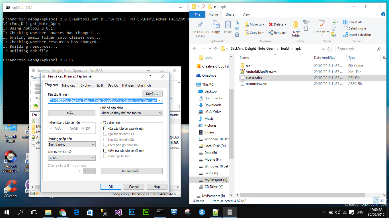Click the 'Duyệt...' browse button

click(152, 94)
